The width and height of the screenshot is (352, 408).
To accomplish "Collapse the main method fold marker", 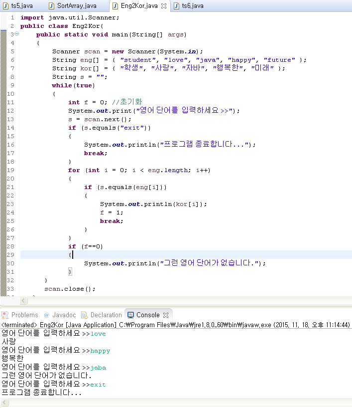I will tap(16, 34).
